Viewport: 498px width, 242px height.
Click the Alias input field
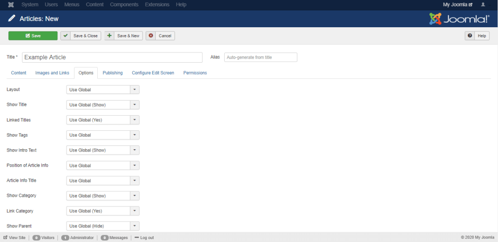[x=261, y=57]
